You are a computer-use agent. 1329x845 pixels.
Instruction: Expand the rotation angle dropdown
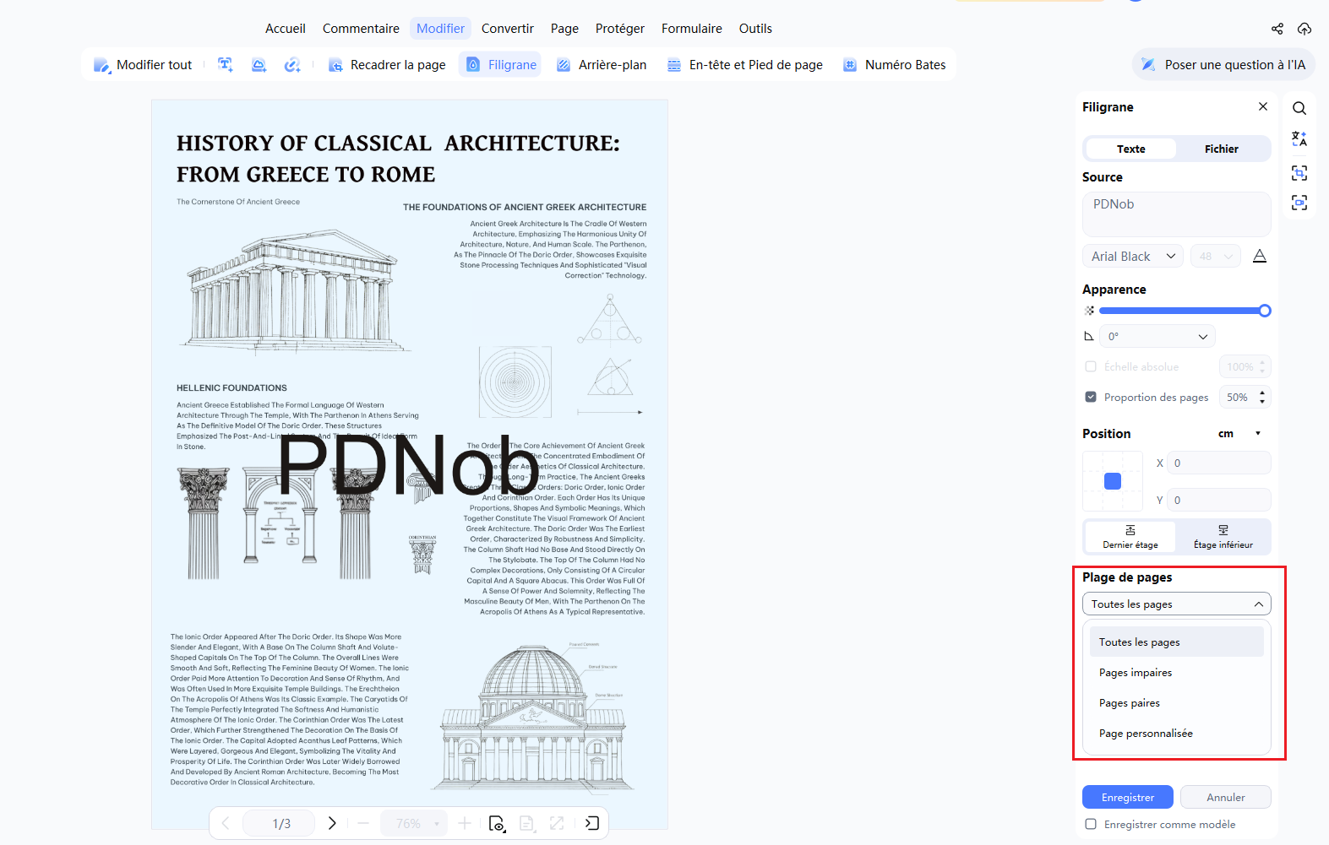(1157, 336)
